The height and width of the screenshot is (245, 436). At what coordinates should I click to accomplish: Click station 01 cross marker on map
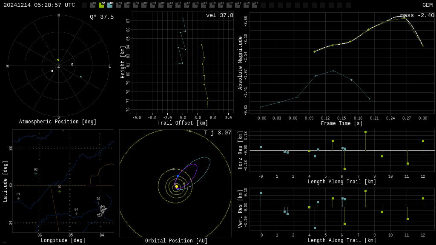(18, 198)
